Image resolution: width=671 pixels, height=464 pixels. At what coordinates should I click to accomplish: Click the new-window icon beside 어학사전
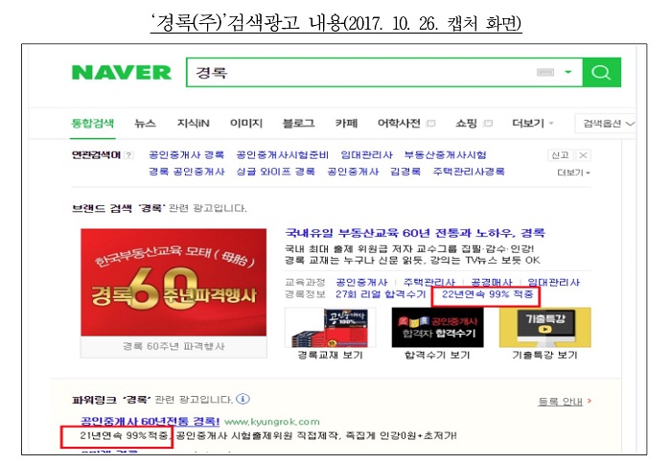pyautogui.click(x=431, y=124)
